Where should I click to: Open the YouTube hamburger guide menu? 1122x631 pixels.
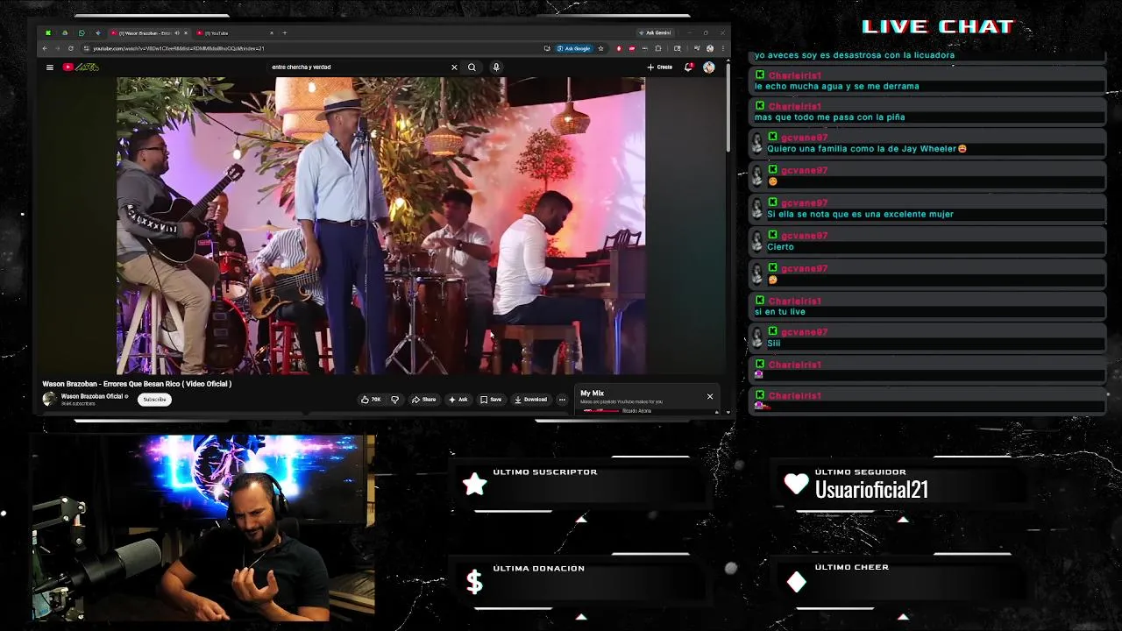point(50,67)
